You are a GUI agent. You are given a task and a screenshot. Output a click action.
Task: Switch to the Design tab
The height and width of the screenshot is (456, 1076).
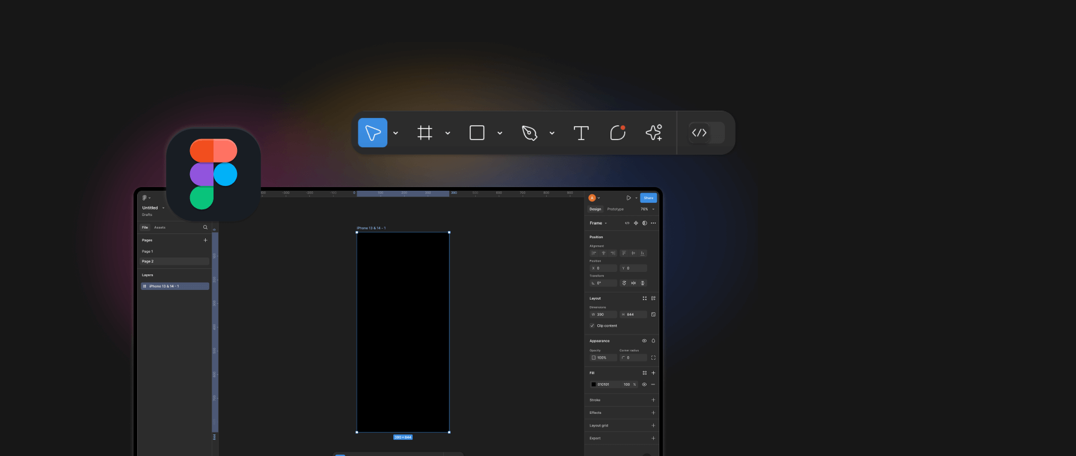[x=595, y=209]
